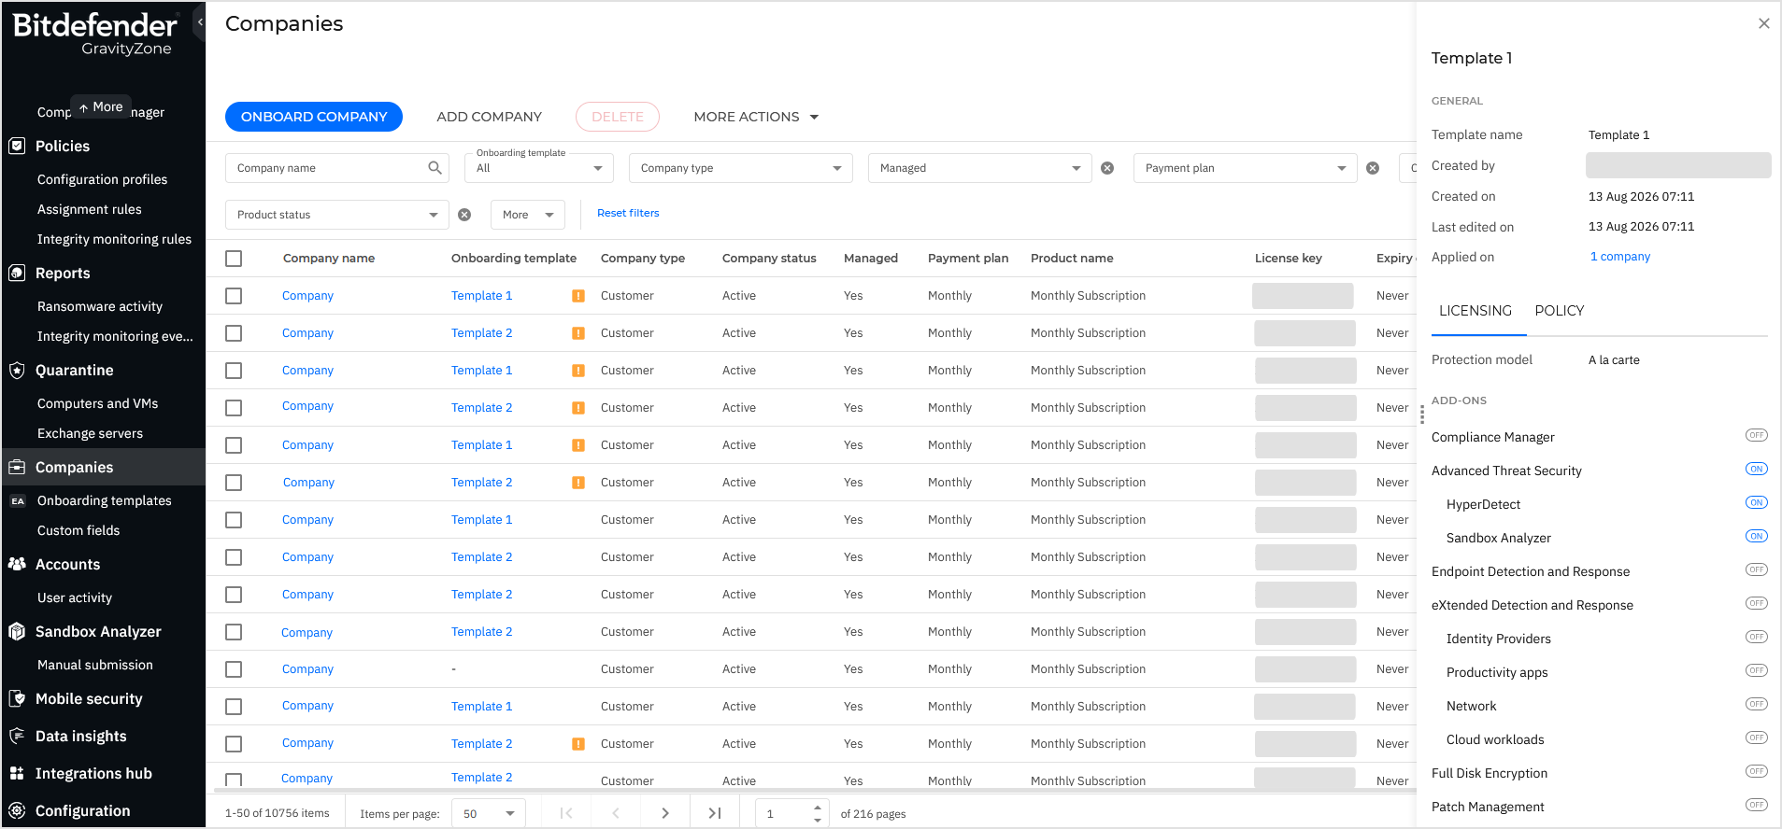Open Custom fields in the sidebar
Viewport: 1782px width, 829px height.
point(78,530)
